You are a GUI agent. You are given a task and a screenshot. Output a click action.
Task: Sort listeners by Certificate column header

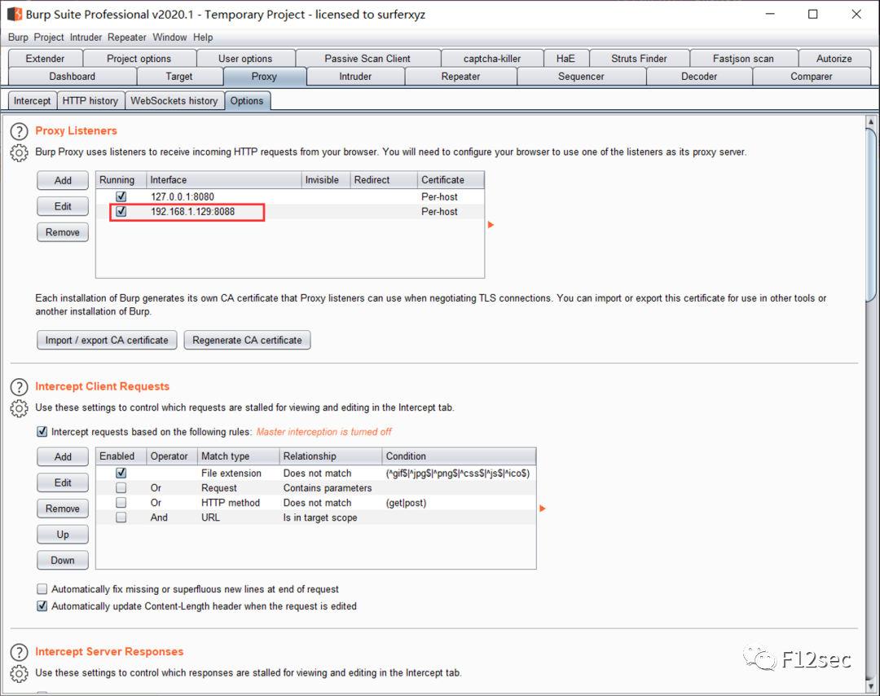tap(451, 179)
